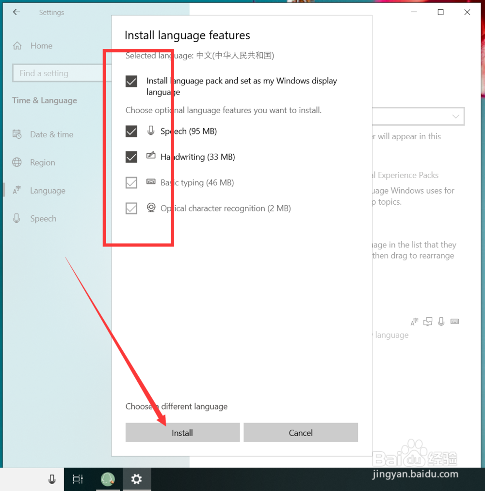Click the Speech microphone icon in dialog
Image resolution: width=485 pixels, height=491 pixels.
(151, 130)
